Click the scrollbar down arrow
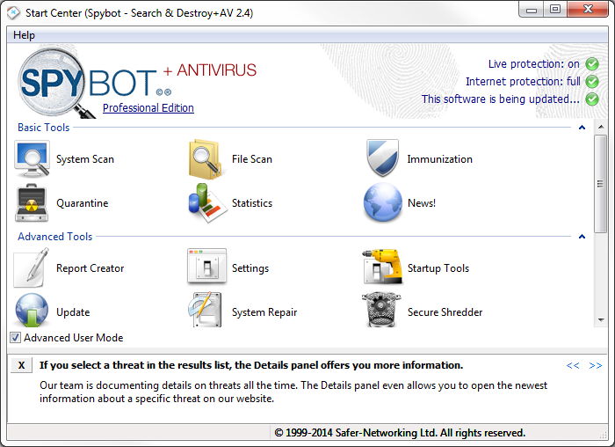 tap(600, 320)
